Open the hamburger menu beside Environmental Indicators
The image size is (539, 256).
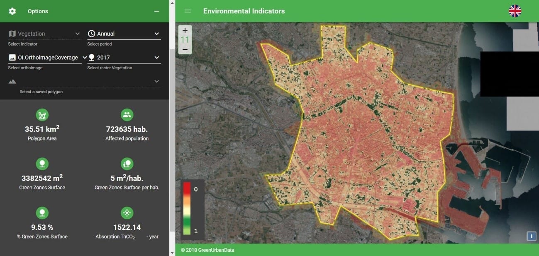click(x=188, y=11)
